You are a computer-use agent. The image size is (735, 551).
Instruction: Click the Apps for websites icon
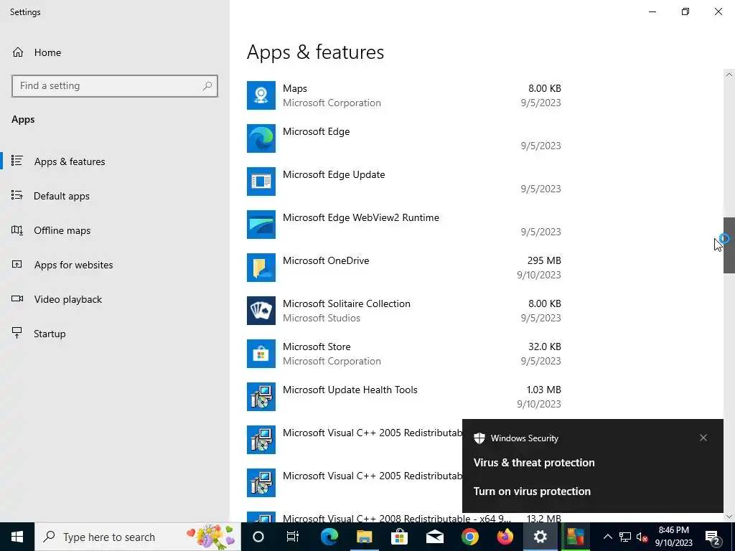tap(17, 264)
